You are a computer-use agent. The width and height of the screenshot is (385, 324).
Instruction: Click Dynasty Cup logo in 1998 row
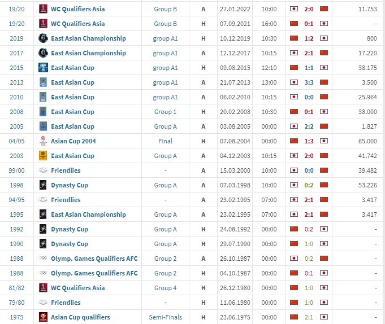[43, 185]
